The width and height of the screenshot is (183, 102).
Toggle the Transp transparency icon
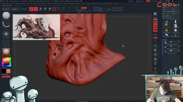[x=155, y=68]
